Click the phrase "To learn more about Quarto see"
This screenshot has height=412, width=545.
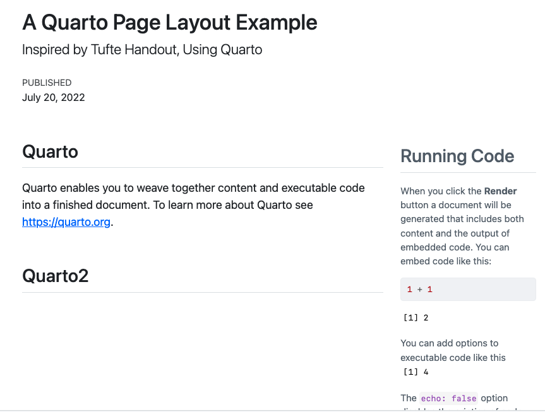point(227,205)
